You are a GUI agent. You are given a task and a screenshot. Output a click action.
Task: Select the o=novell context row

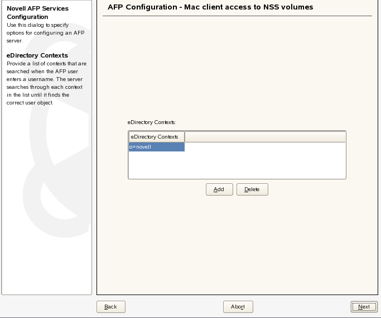pos(156,147)
